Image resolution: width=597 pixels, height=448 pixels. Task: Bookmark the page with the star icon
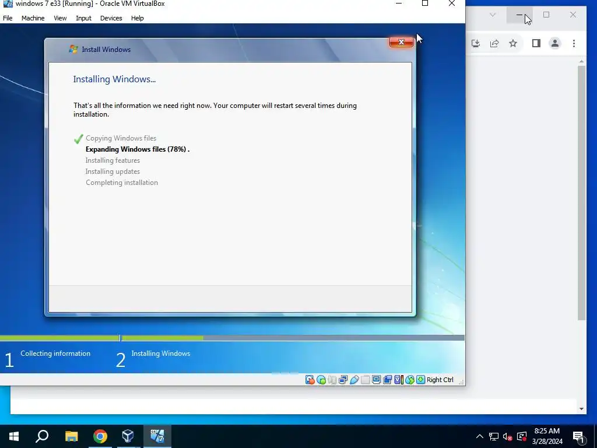(513, 43)
